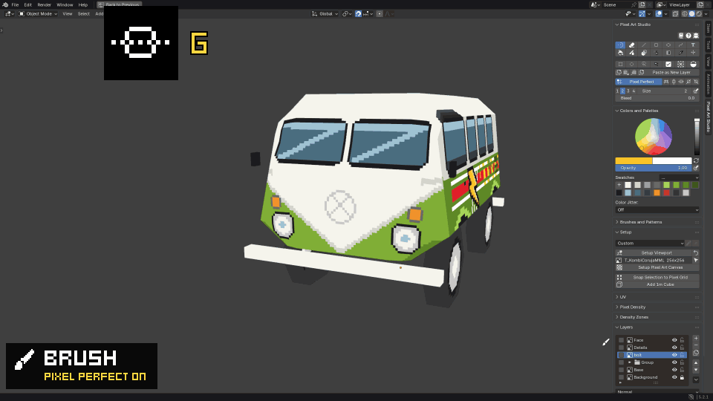Viewport: 713px width, 401px height.
Task: Open the Window menu
Action: 65,4
